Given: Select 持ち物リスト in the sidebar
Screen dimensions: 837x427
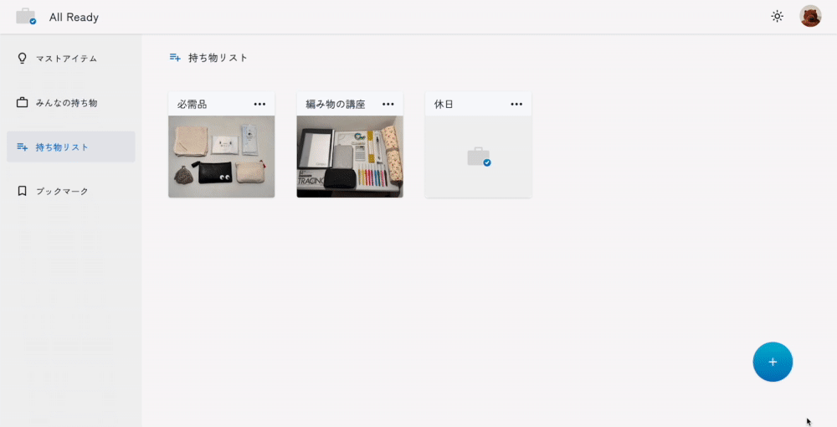Looking at the screenshot, I should click(x=71, y=147).
